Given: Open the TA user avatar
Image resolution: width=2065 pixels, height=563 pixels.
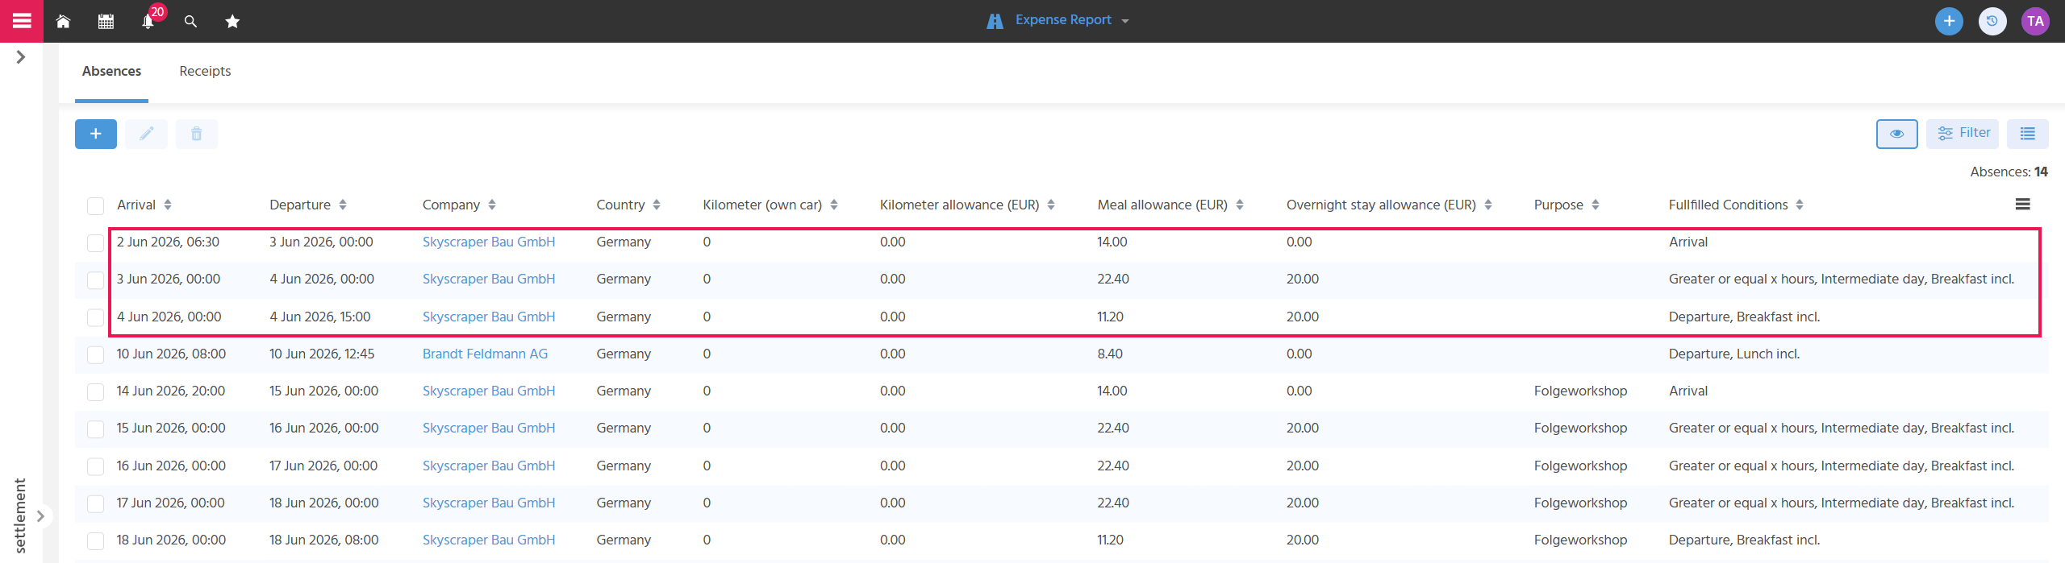Looking at the screenshot, I should pos(2035,21).
